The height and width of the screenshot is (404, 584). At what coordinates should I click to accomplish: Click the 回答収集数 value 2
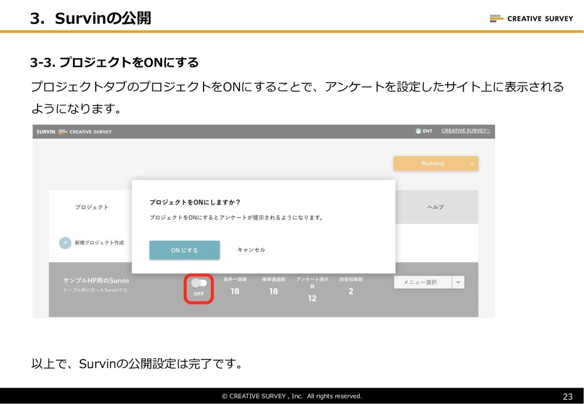(351, 291)
